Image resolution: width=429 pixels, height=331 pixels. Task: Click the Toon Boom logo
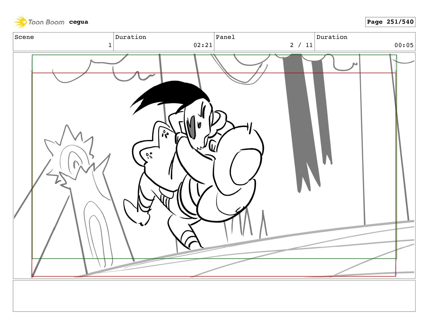pos(39,22)
